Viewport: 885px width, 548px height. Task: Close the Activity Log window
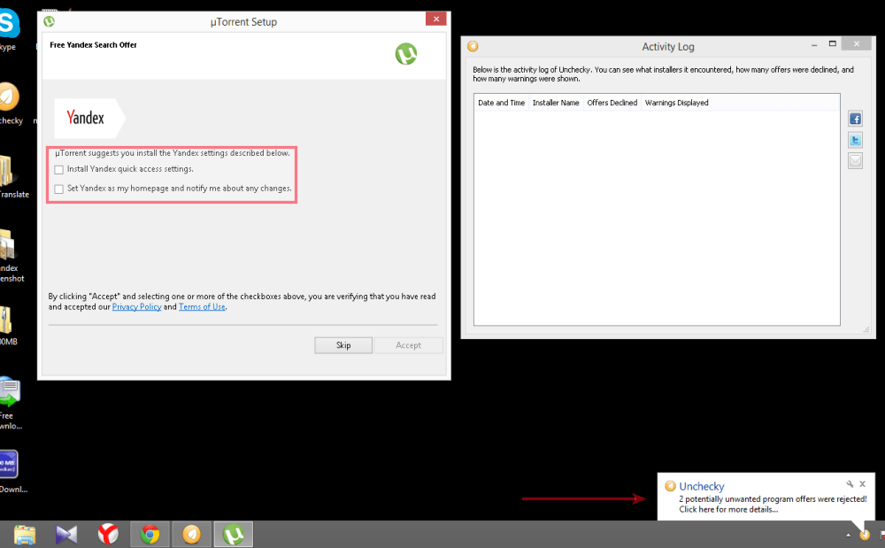point(856,44)
